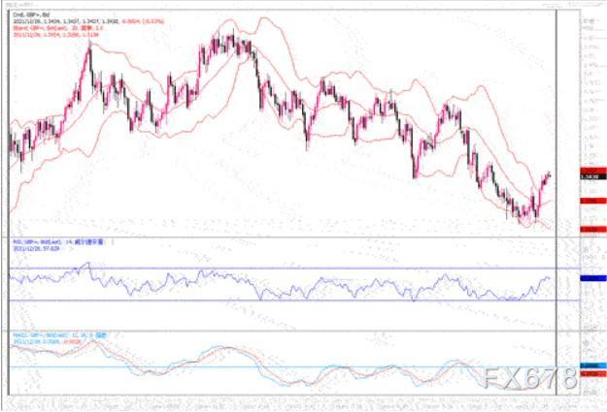
Task: Click the black current price label on price axis
Action: click(593, 176)
